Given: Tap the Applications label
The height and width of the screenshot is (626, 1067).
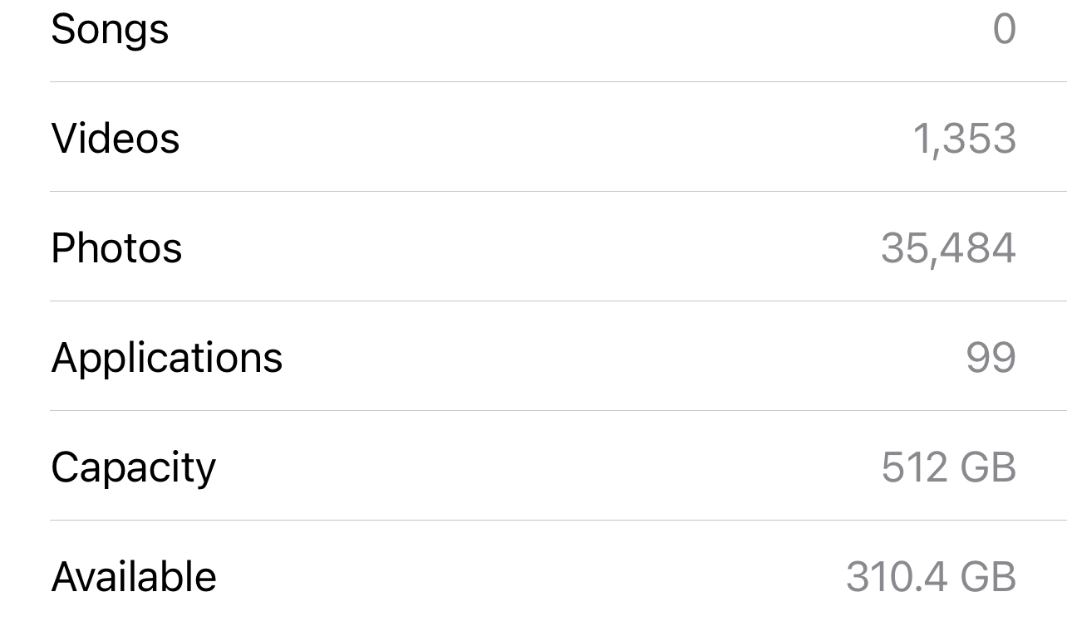Looking at the screenshot, I should pos(167,358).
